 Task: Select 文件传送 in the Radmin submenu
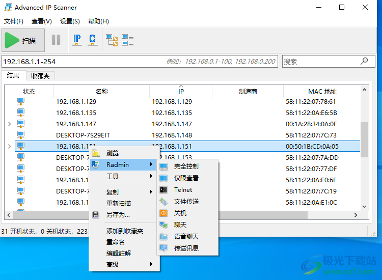point(187,202)
